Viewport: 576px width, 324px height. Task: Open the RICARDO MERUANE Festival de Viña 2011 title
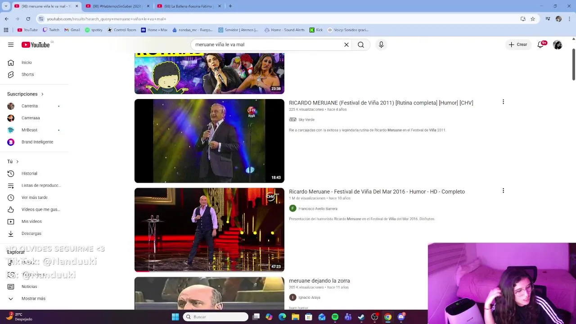click(x=381, y=103)
